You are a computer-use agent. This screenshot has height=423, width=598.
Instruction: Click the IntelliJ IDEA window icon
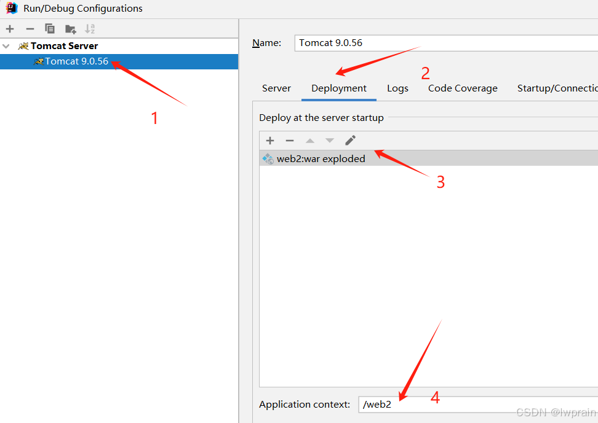12,8
